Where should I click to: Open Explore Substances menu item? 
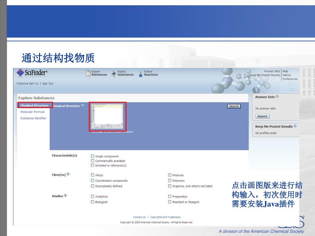[126, 73]
